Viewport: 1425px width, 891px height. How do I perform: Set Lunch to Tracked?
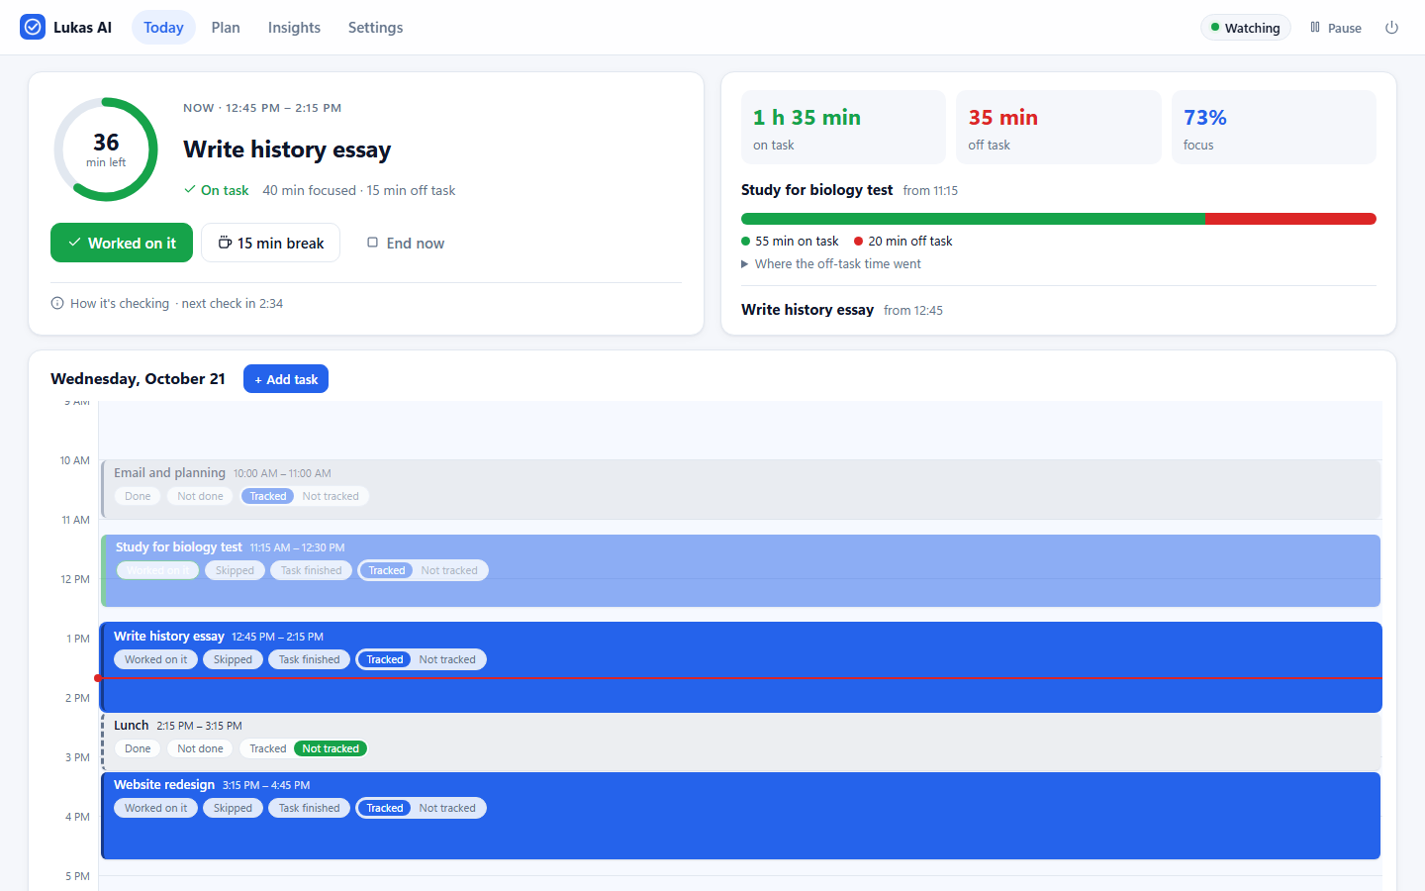tap(268, 748)
